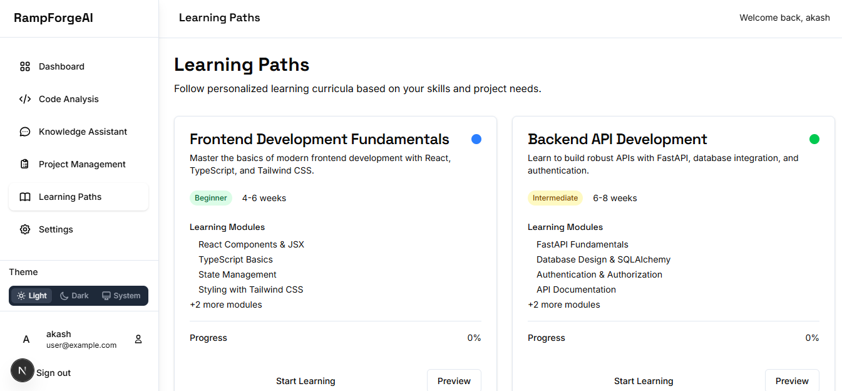
Task: Switch theme to Dark mode
Action: point(74,296)
